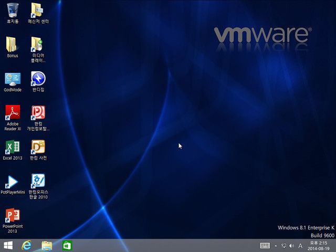Open File Explorer from taskbar
The width and height of the screenshot is (336, 252).
(x=47, y=246)
